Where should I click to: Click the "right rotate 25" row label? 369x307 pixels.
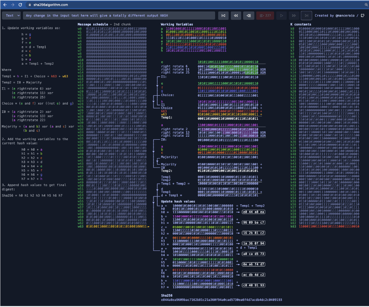pyautogui.click(x=175, y=72)
